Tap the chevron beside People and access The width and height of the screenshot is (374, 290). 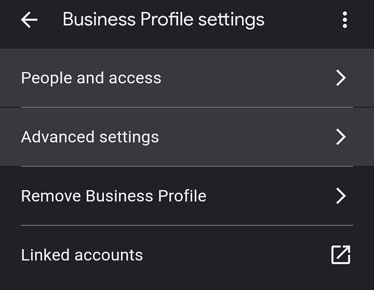341,78
